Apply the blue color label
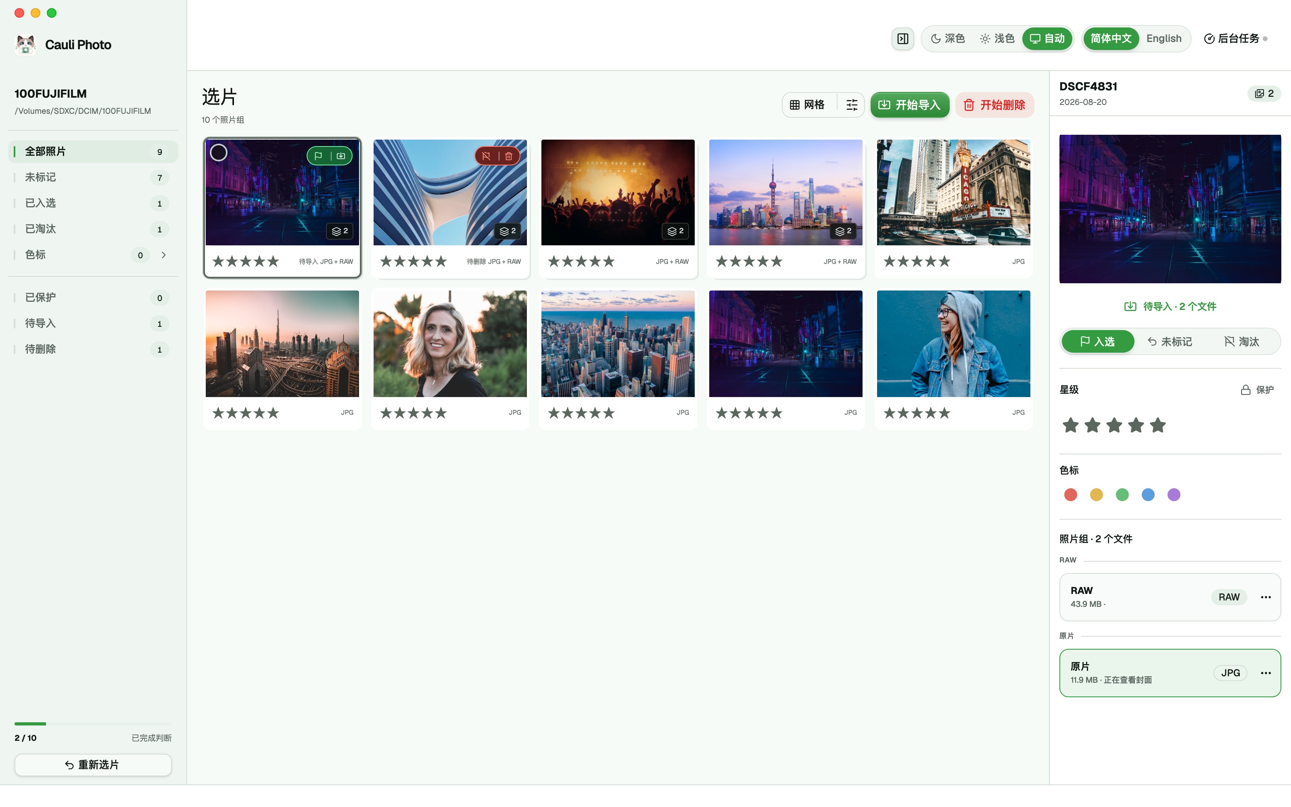The height and width of the screenshot is (807, 1291). pos(1148,495)
